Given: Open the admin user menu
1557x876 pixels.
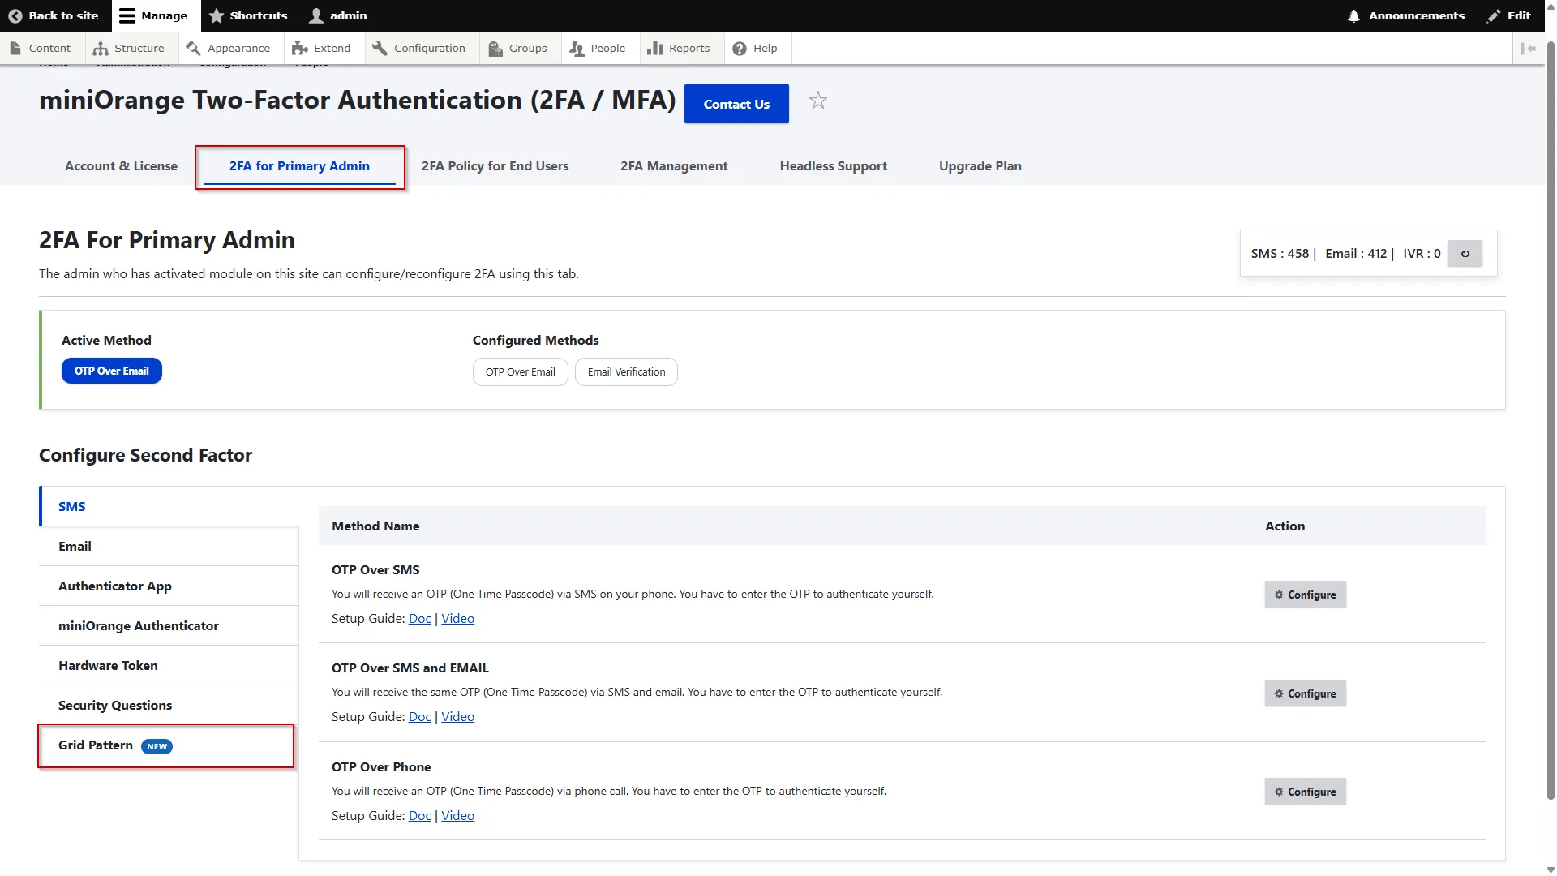Looking at the screenshot, I should point(339,15).
